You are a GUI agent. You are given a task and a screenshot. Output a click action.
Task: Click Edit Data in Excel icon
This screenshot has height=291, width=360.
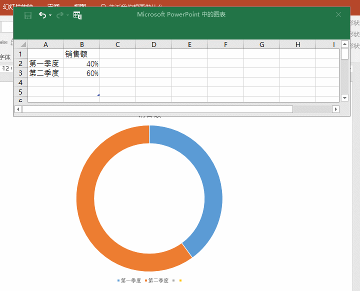(x=77, y=15)
